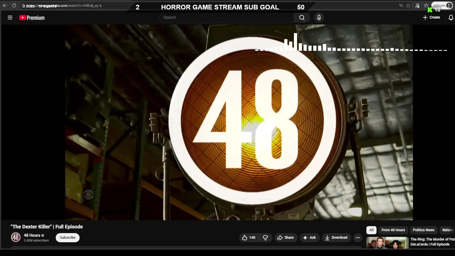
Task: Dislike the video
Action: (x=265, y=238)
